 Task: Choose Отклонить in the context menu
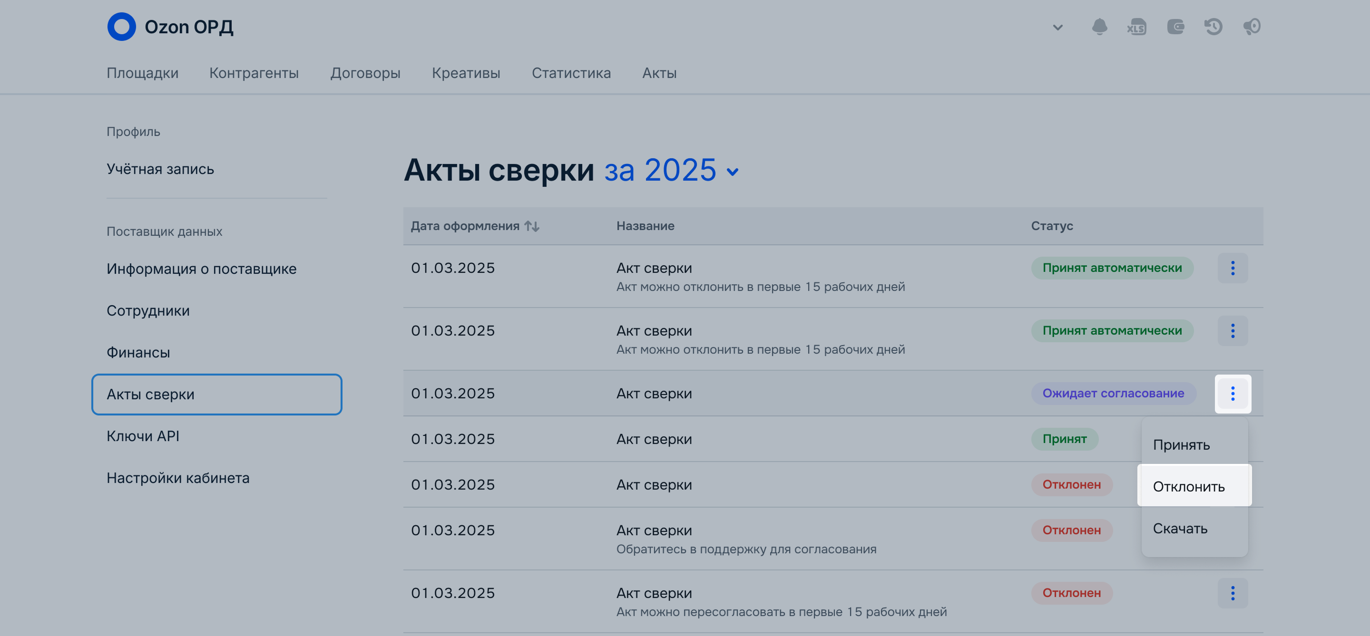pos(1188,487)
